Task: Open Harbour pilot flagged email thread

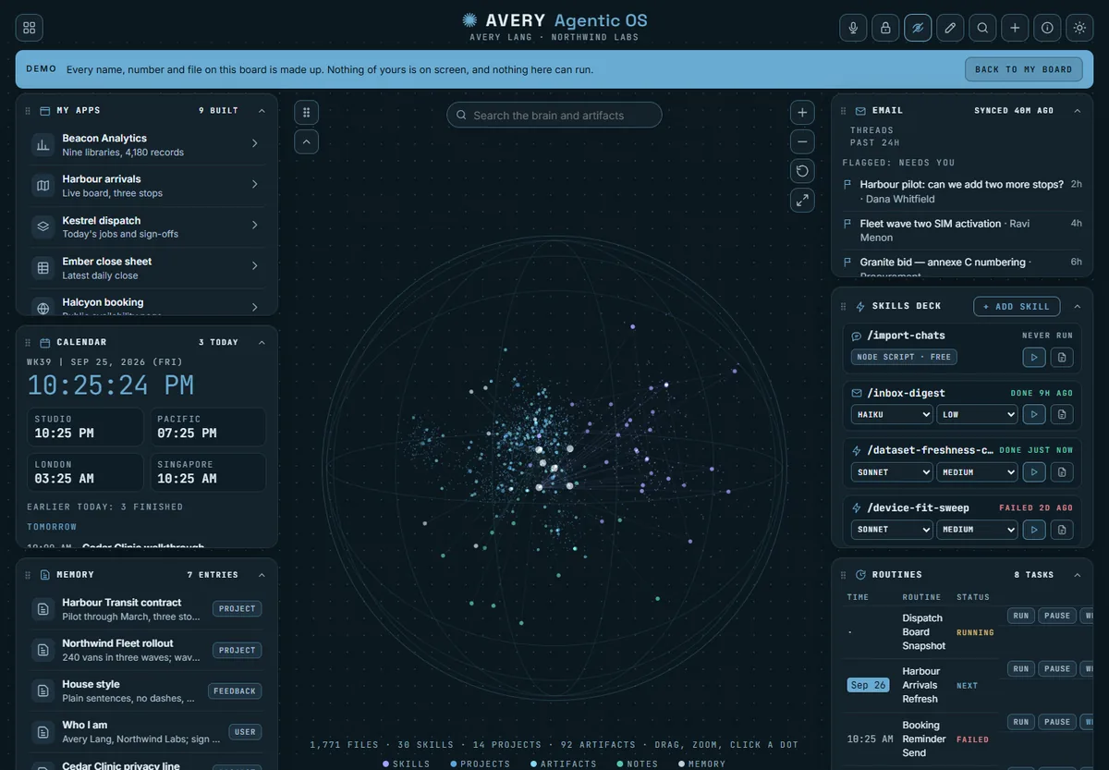Action: [x=961, y=191]
